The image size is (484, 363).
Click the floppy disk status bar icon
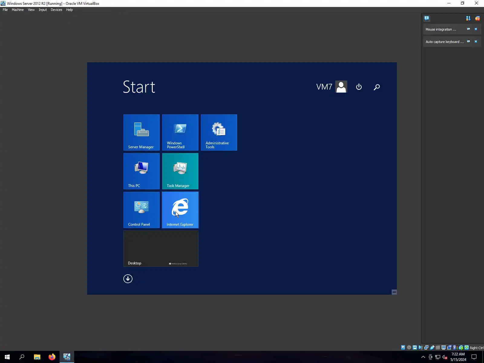pyautogui.click(x=415, y=348)
